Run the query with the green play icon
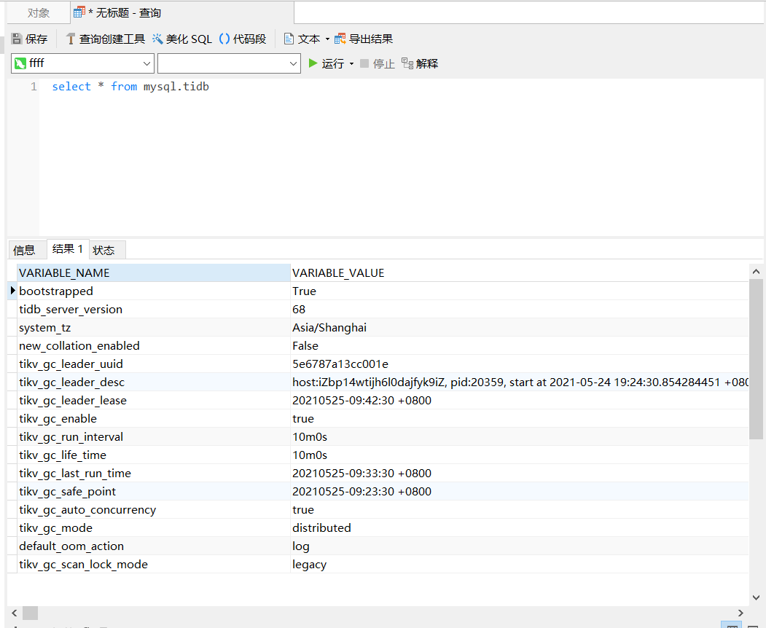The image size is (766, 628). [x=313, y=63]
